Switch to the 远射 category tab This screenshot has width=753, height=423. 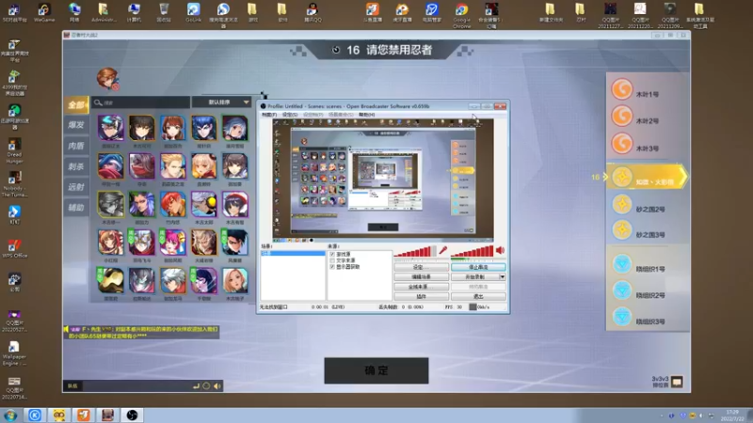click(x=76, y=187)
